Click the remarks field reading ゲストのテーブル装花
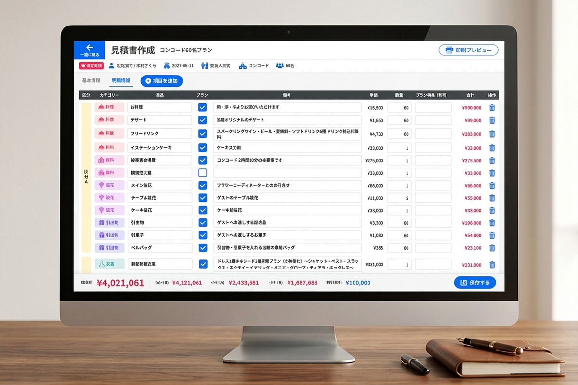The image size is (578, 385). point(287,198)
